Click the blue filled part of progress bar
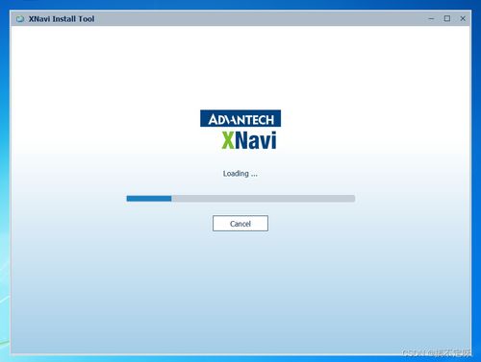The width and height of the screenshot is (481, 362). click(149, 199)
